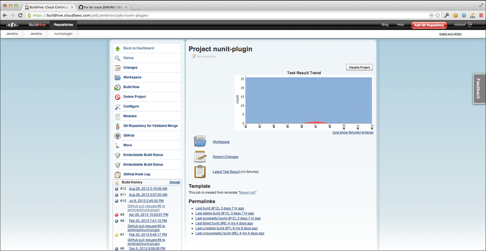The image size is (486, 251).
Task: Open the Maven job template link
Action: [x=247, y=193]
